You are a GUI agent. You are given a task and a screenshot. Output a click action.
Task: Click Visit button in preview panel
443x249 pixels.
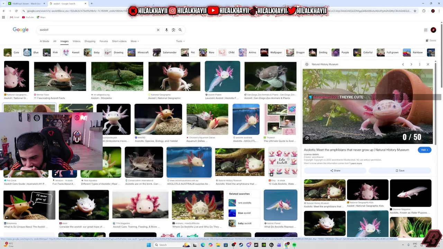point(424,150)
